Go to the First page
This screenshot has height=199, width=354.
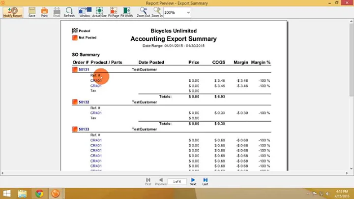click(x=148, y=182)
